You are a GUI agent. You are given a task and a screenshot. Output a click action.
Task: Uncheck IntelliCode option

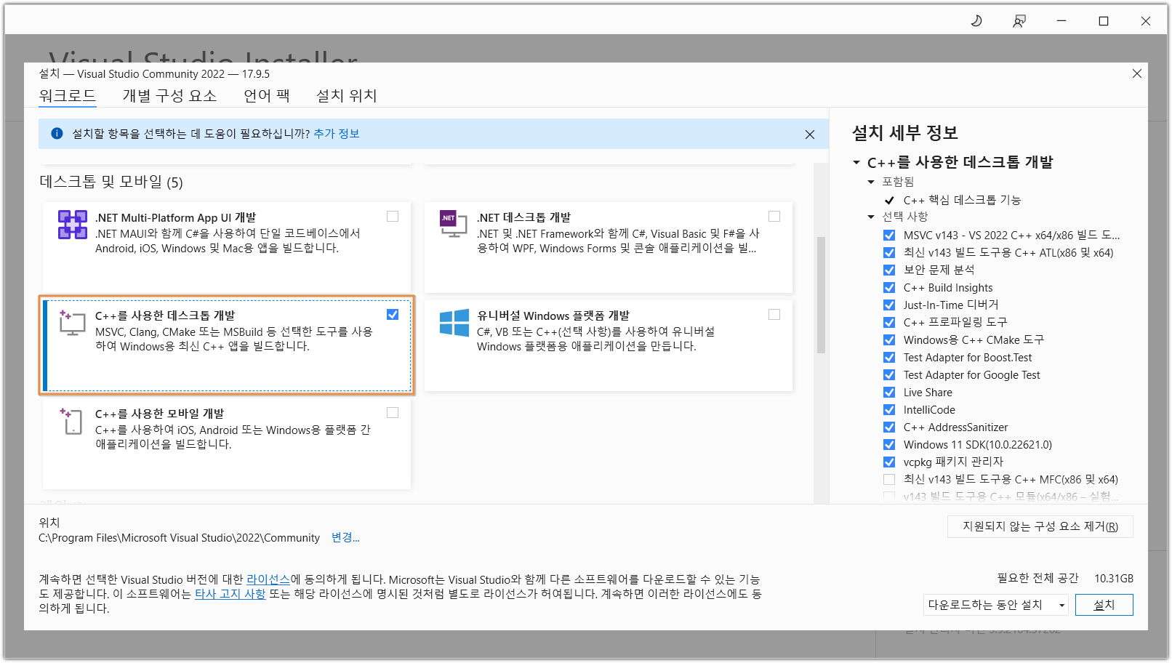(x=889, y=410)
